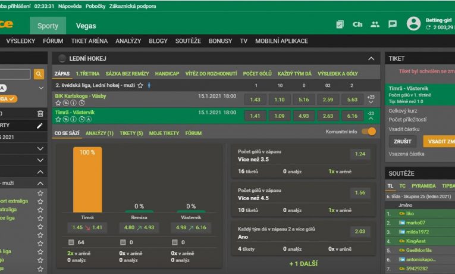Switch to the Vegas tab

tap(86, 26)
